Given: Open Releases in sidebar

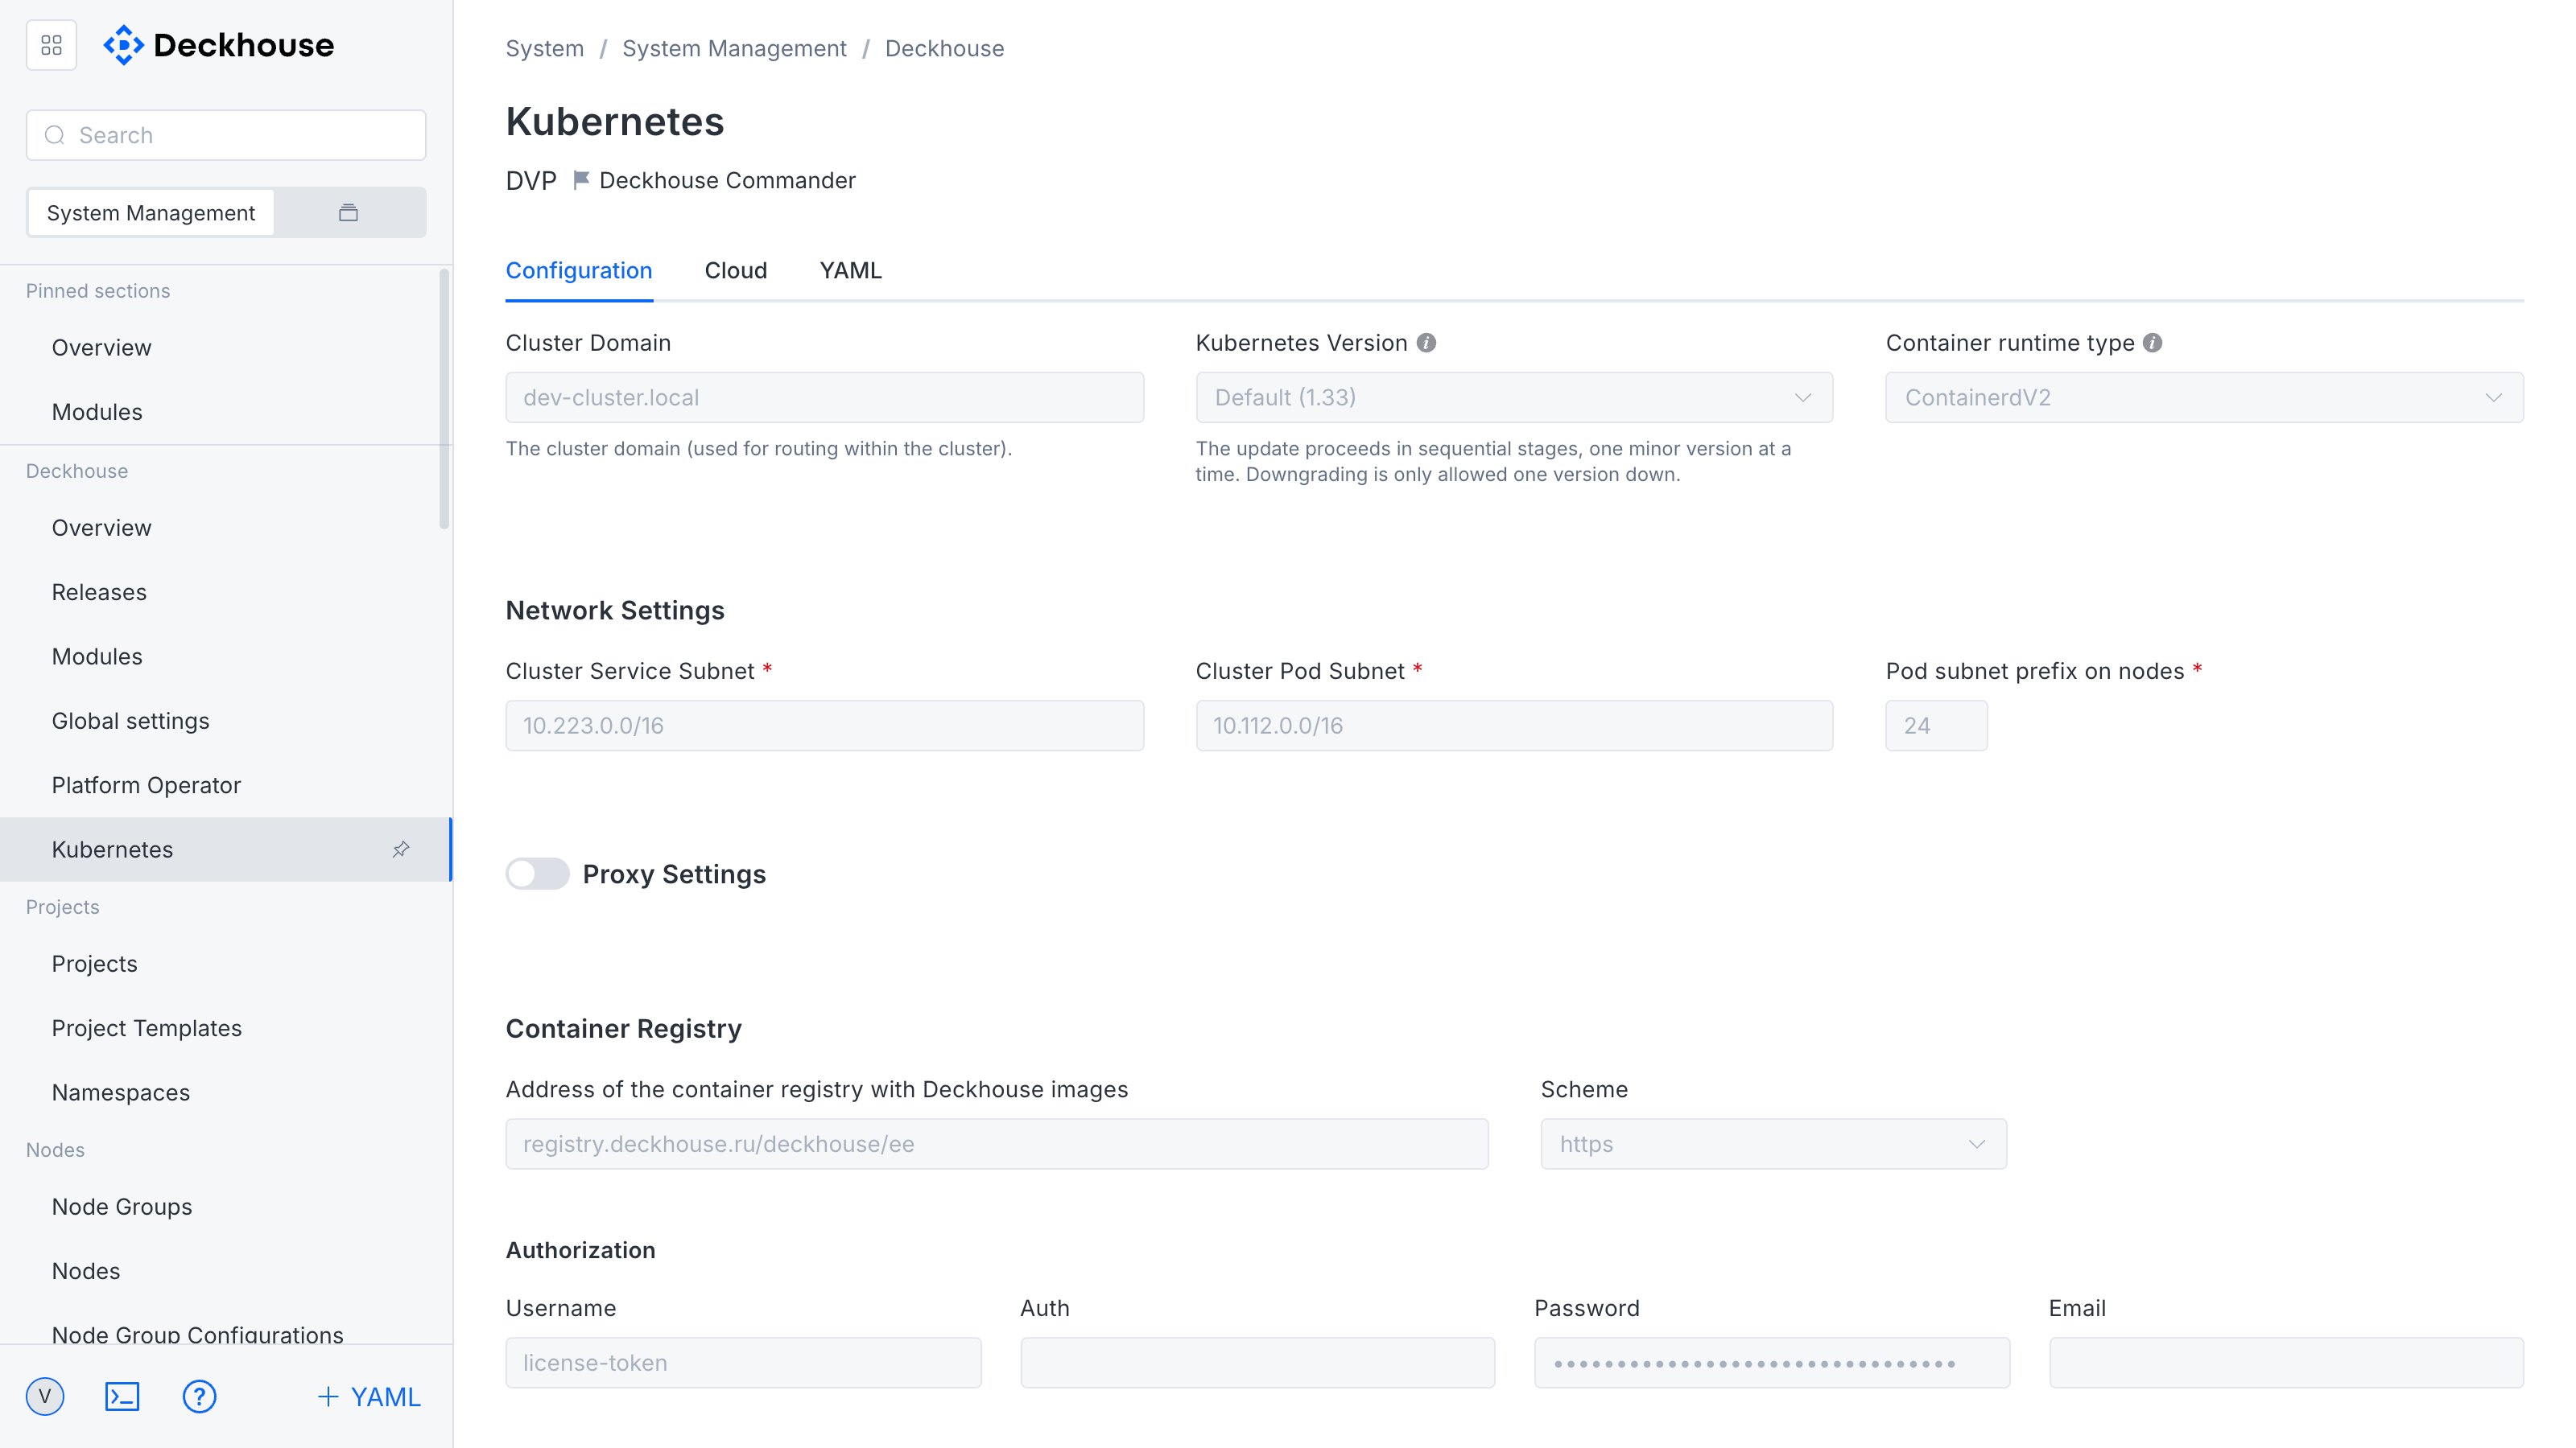Looking at the screenshot, I should pyautogui.click(x=226, y=593).
